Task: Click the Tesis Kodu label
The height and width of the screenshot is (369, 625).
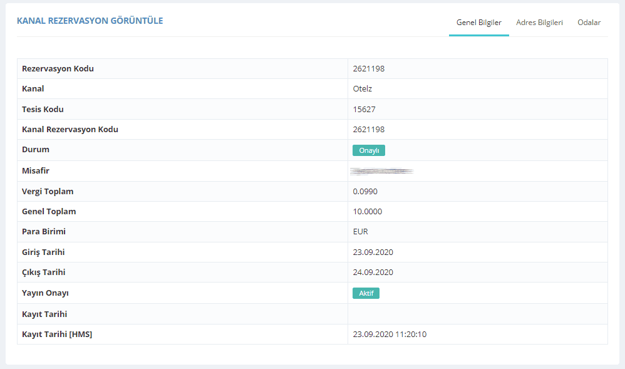Action: point(43,109)
